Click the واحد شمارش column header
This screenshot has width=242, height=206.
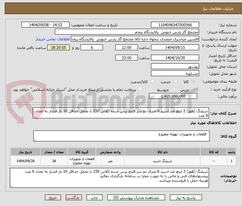coord(110,152)
